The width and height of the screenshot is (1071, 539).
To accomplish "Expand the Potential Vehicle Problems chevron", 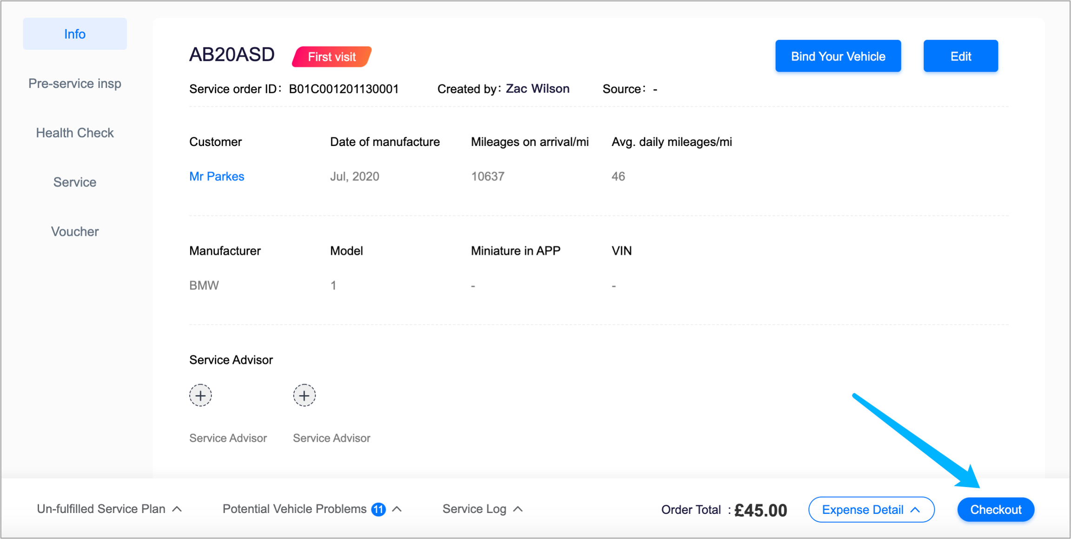I will [397, 509].
